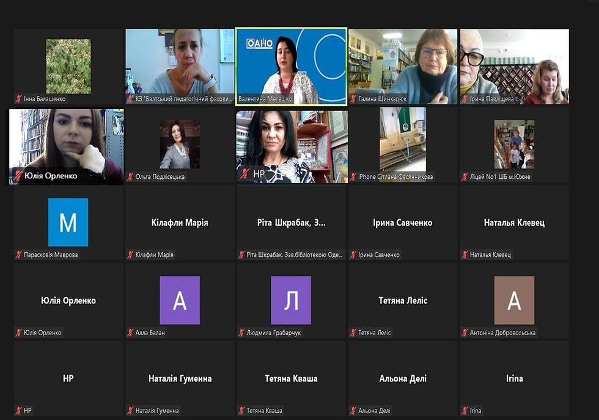The height and width of the screenshot is (420, 599).
Task: Click Інна Балашенко name label
Action: (45, 99)
